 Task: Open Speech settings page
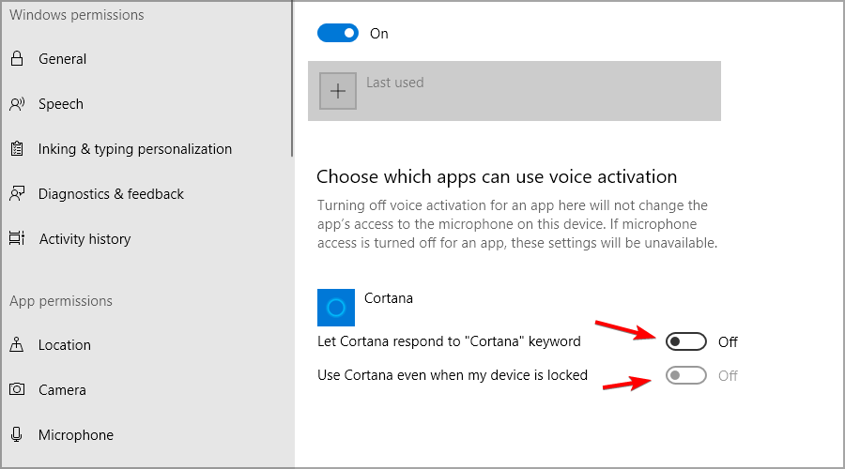pos(61,104)
